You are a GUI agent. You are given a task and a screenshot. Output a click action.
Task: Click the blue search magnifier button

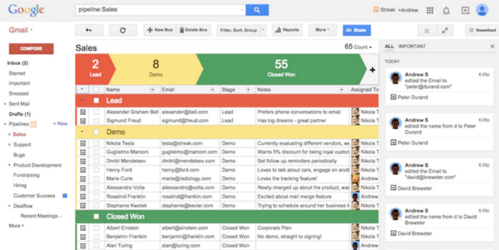pyautogui.click(x=256, y=10)
